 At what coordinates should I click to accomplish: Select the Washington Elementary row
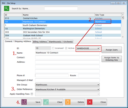[63, 29]
